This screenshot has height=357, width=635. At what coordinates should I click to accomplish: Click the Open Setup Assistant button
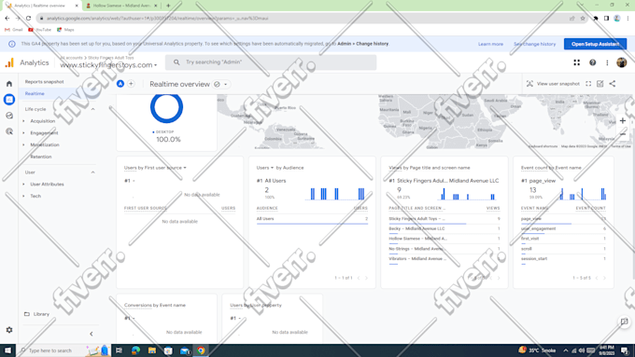click(596, 44)
